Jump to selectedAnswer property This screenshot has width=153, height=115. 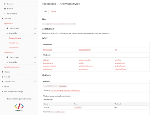[85, 50]
